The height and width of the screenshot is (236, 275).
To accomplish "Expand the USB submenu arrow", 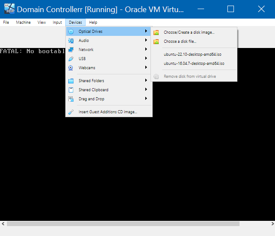I will coord(146,58).
